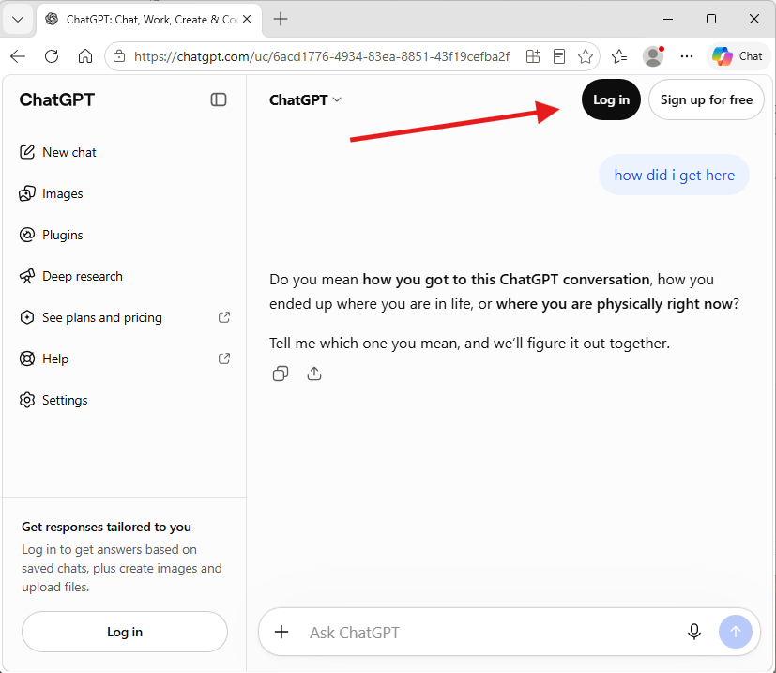
Task: Open Images in the sidebar
Action: pos(51,193)
